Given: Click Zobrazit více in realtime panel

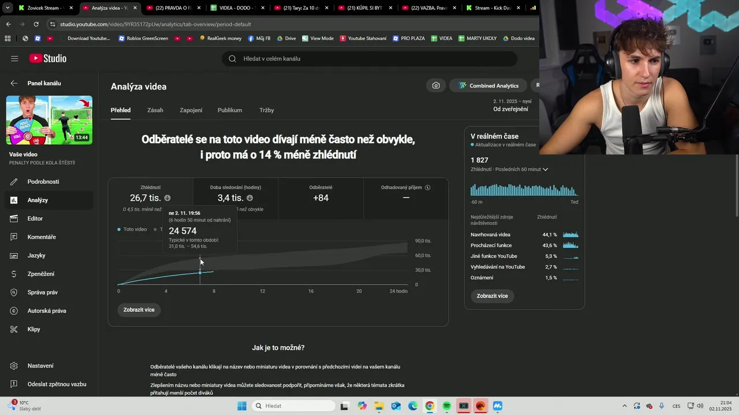Looking at the screenshot, I should (492, 296).
